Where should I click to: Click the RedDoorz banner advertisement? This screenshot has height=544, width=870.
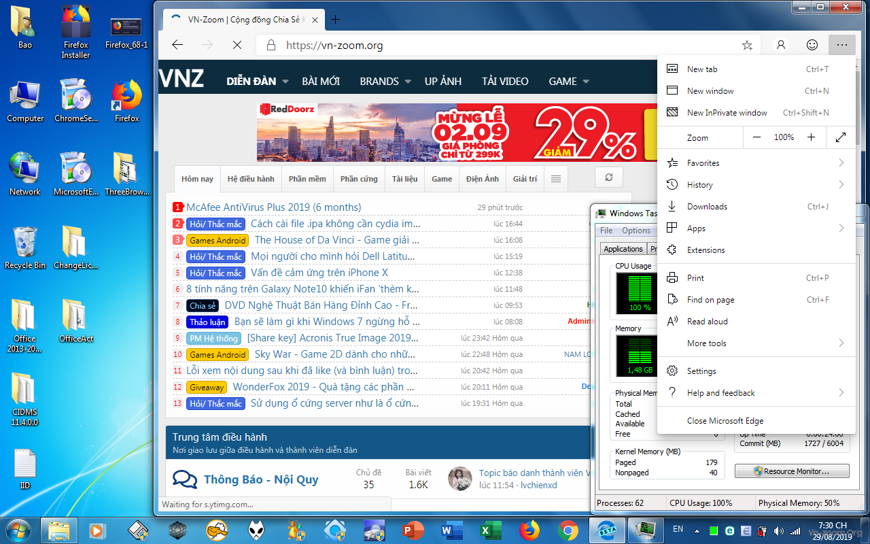[x=457, y=133]
